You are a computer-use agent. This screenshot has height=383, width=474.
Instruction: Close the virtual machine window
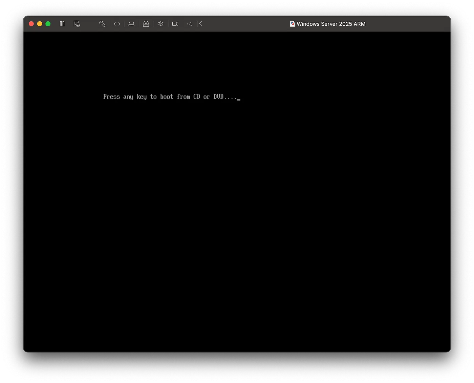click(x=31, y=24)
